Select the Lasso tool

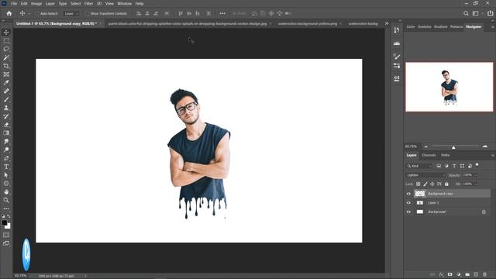point(6,49)
